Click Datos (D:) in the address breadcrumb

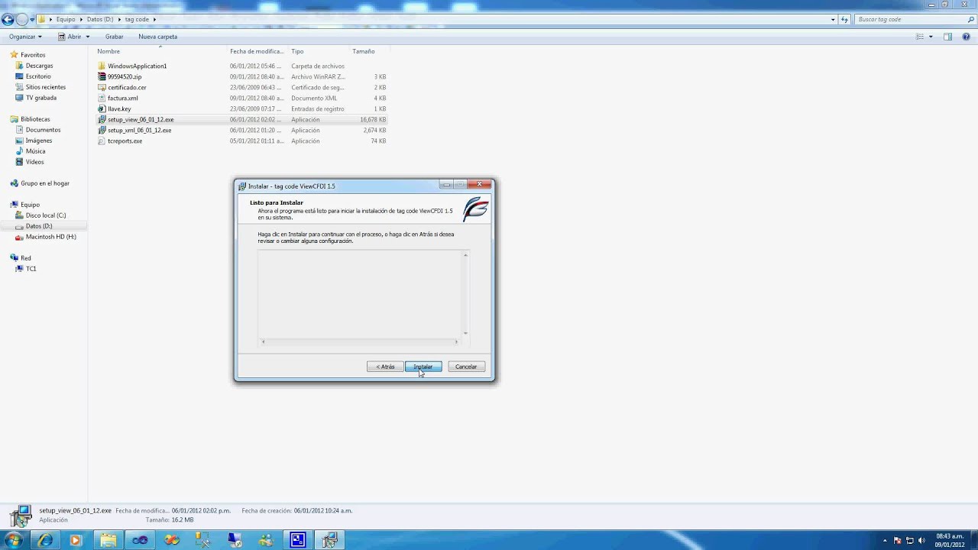click(x=100, y=19)
